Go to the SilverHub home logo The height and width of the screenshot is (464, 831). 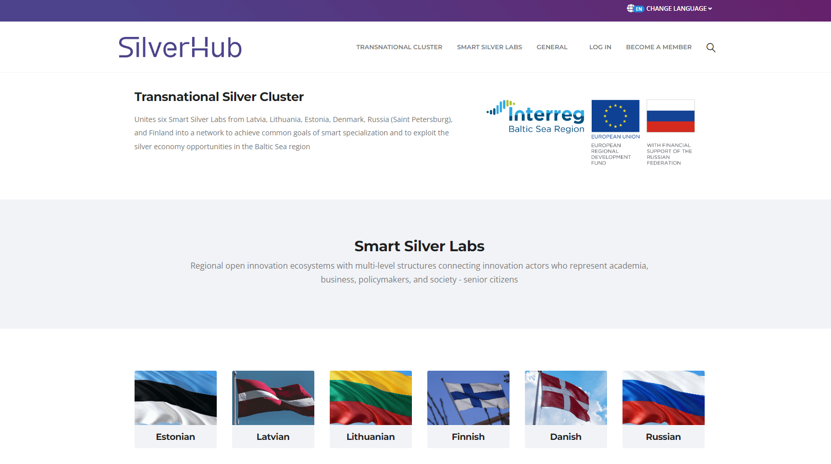tap(180, 47)
